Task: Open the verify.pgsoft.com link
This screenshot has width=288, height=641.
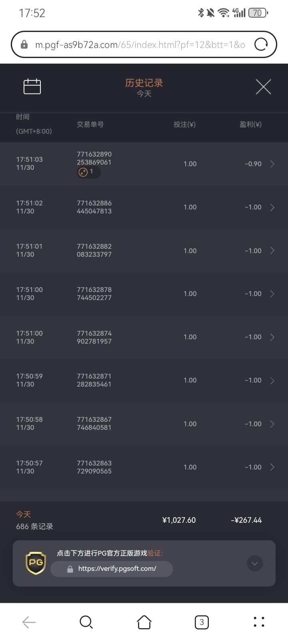Action: point(117,568)
